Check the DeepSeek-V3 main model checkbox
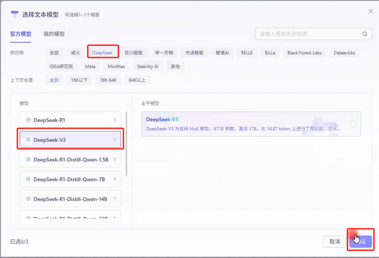Image resolution: width=379 pixels, height=258 pixels. click(353, 124)
